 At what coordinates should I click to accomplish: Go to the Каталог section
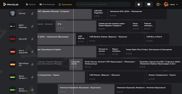coord(31,4)
